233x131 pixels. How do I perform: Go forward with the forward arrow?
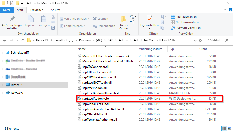point(12,40)
